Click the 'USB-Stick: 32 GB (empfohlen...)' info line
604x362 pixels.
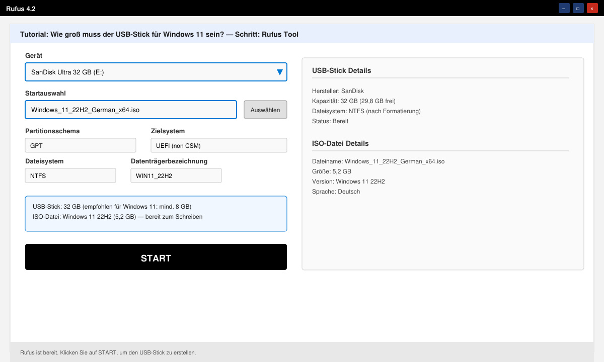(x=112, y=207)
